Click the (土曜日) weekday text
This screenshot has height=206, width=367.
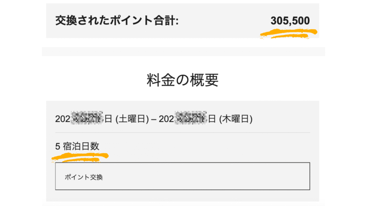coord(132,119)
